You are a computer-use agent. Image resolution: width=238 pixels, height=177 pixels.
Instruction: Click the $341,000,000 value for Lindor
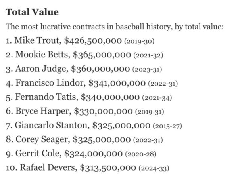click(117, 83)
